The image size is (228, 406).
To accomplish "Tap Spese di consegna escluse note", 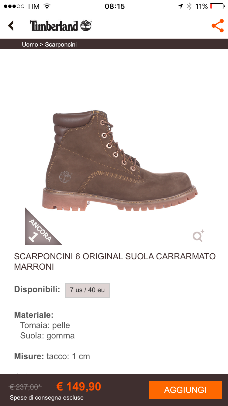I will [47, 397].
